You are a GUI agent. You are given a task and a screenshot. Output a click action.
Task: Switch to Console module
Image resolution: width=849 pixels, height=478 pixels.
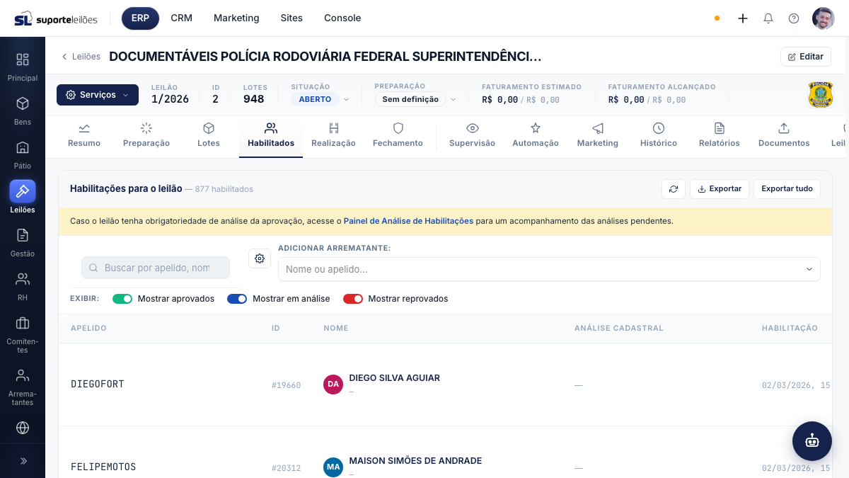(342, 18)
